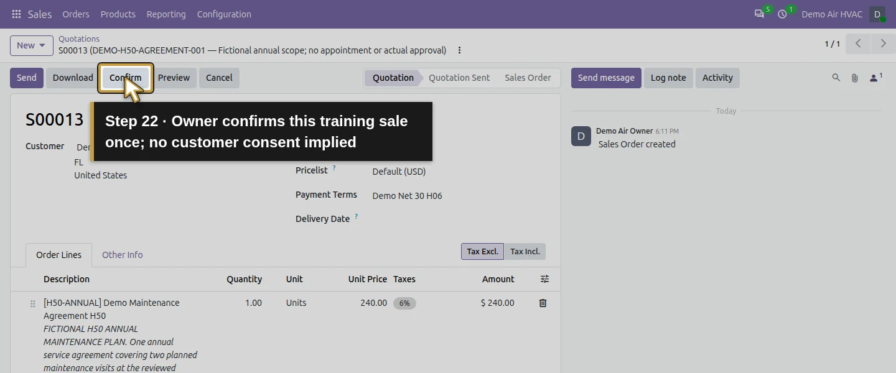Screen dimensions: 896x373
Task: Open the apps grid menu icon
Action: point(16,14)
